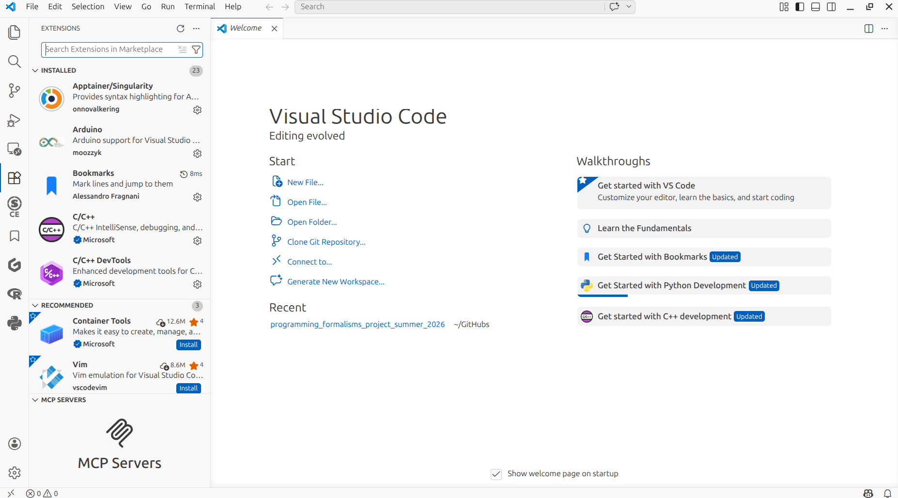Select the Arduino extension entry
This screenshot has height=498, width=898.
(120, 141)
